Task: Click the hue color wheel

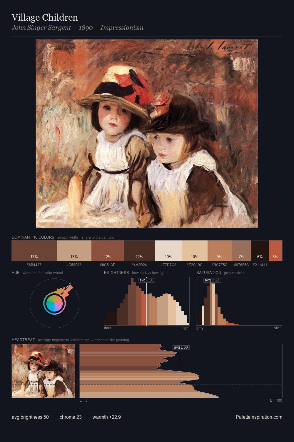Action: click(54, 303)
